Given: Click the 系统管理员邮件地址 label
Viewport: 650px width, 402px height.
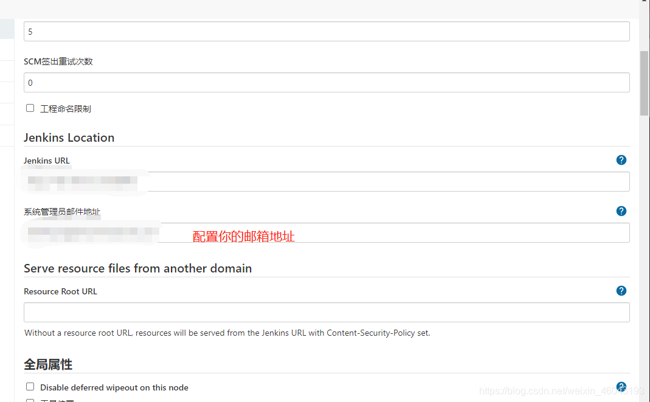Looking at the screenshot, I should (62, 212).
